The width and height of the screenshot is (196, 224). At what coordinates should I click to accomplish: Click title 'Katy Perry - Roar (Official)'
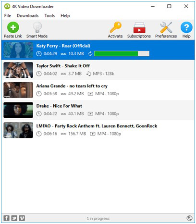63,46
